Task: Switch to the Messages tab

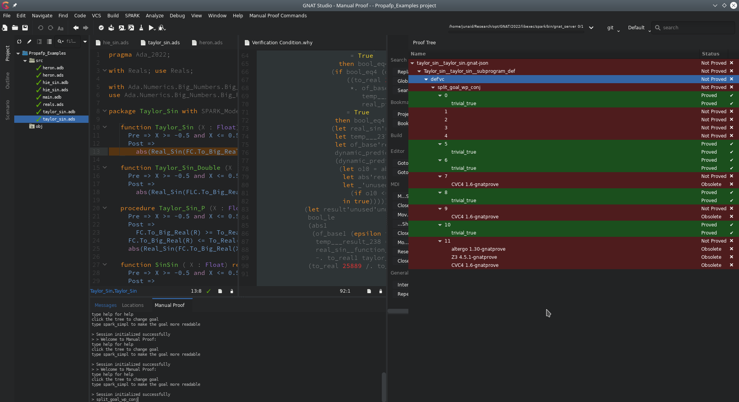Action: point(105,305)
